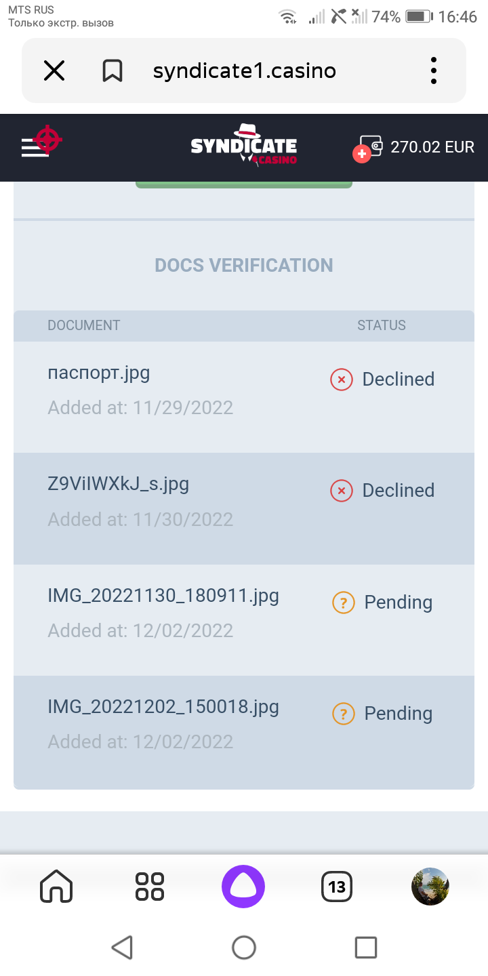Tap the red plus deposit icon
The width and height of the screenshot is (488, 976).
pos(362,155)
